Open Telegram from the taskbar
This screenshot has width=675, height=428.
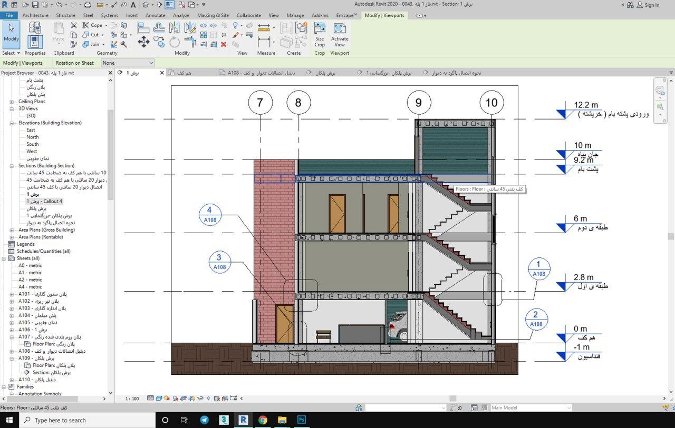[x=204, y=420]
